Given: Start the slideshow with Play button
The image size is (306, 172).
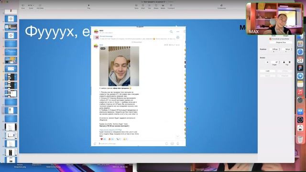Looking at the screenshot, I should point(88,6).
